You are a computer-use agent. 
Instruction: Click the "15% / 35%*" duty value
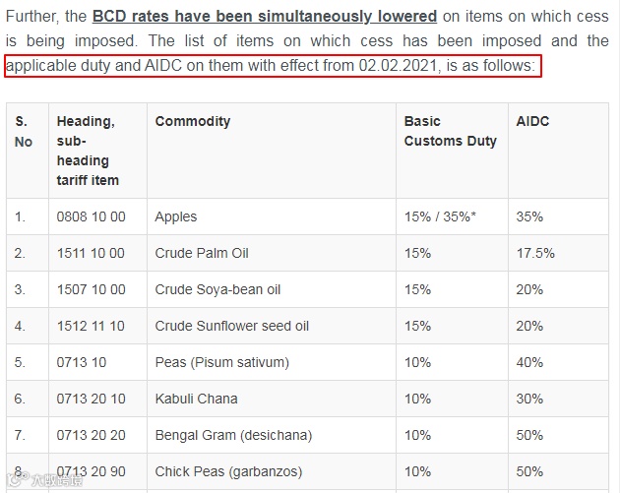[x=440, y=216]
